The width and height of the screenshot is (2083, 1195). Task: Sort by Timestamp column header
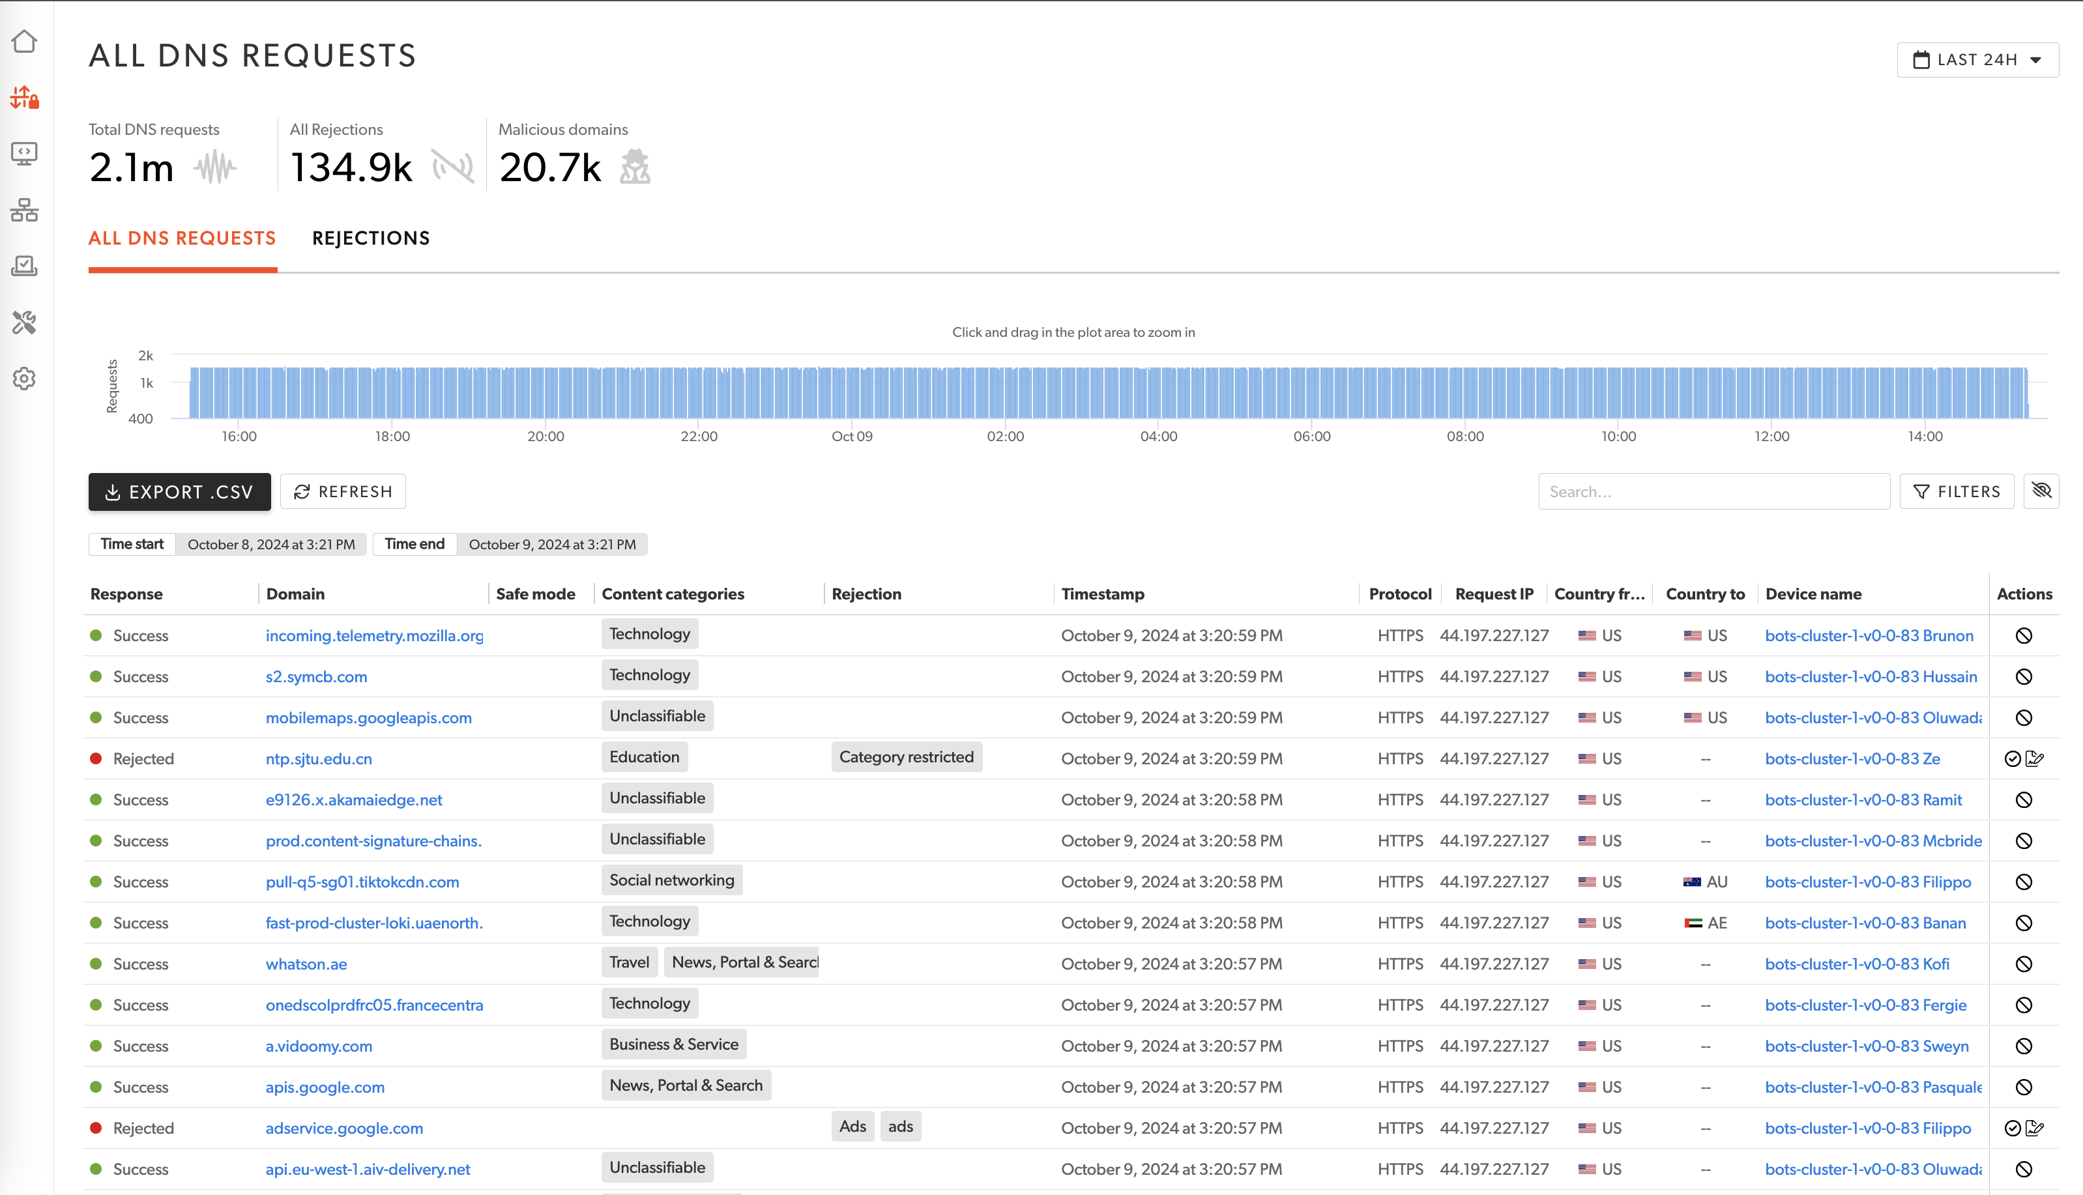pos(1102,594)
